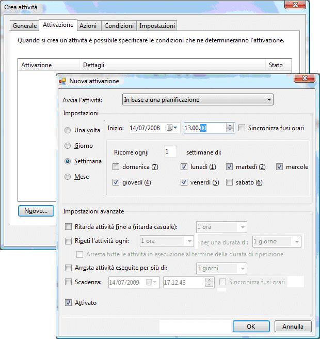Enable the Scadenza checkbox

(x=69, y=282)
